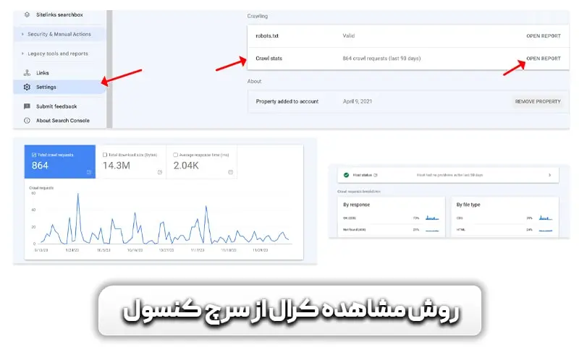Click the '864 crawl requests (last 90 days)' text
The image size is (579, 347).
381,59
